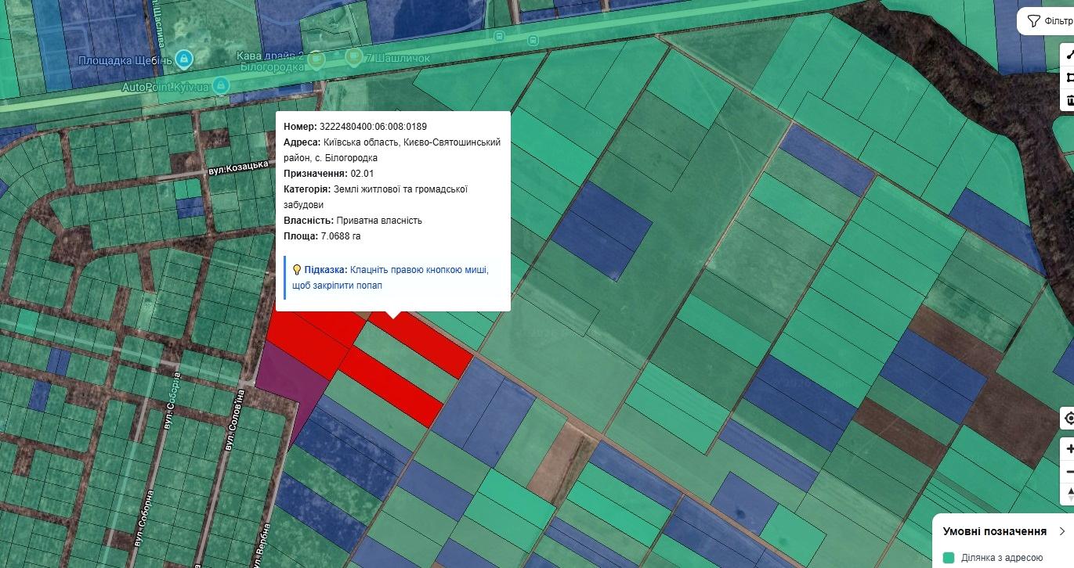Expand the Умовні позначення legend panel

point(1061,531)
